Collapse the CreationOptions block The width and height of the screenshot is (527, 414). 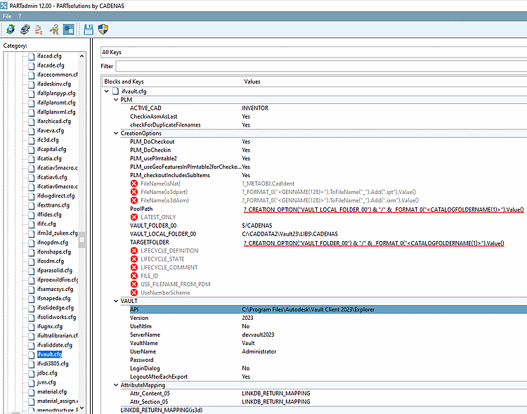pos(116,133)
